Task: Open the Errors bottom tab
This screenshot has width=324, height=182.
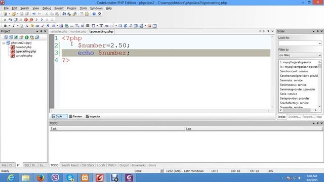Action: pos(152,165)
